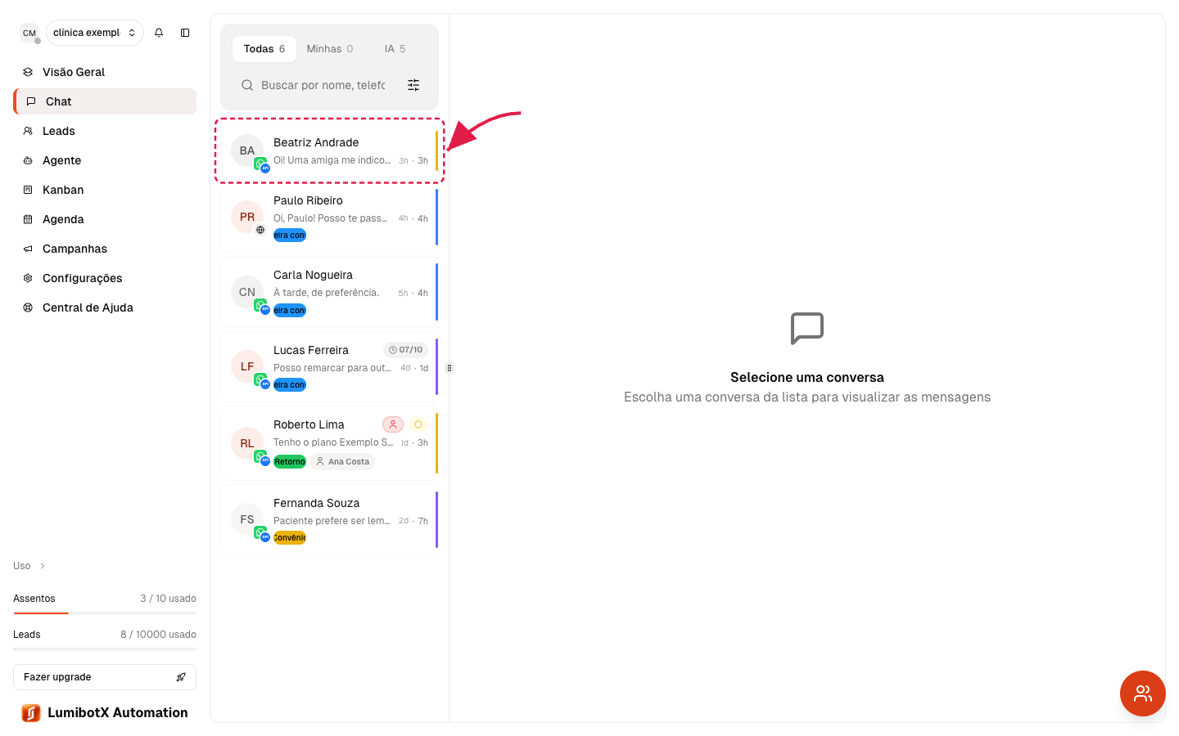The width and height of the screenshot is (1179, 736).
Task: Click the 07/10 scheduled badge on Lucas Ferreira
Action: click(406, 350)
